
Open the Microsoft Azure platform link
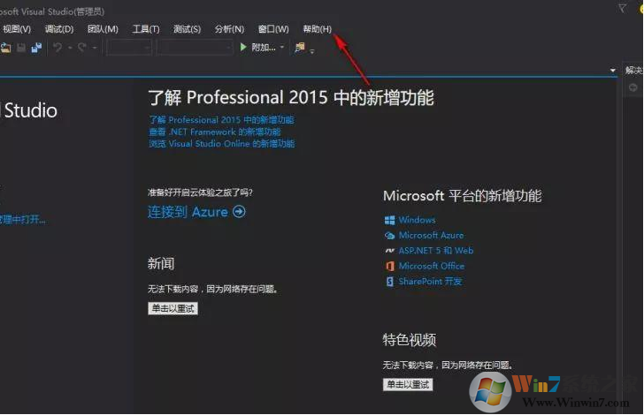(x=432, y=236)
